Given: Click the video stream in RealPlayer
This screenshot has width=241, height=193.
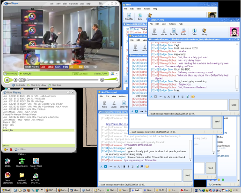Looking at the screenshot, I should [61, 39].
